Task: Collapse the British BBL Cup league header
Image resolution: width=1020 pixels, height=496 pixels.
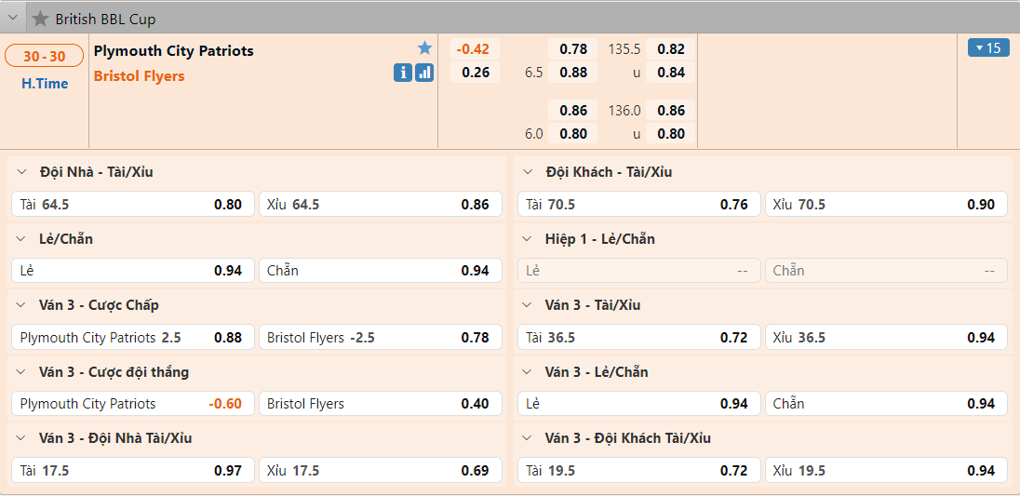Action: (13, 19)
